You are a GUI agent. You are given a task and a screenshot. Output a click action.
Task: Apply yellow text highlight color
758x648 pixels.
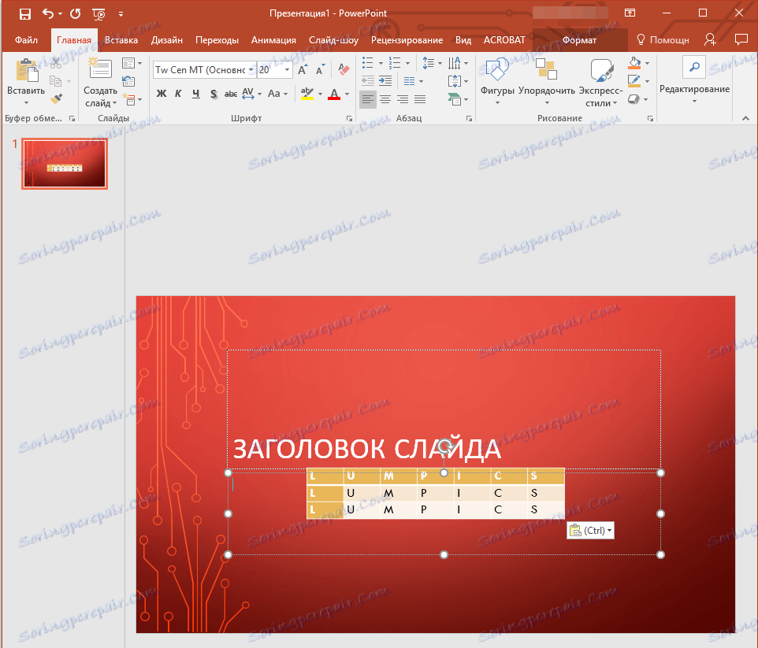pyautogui.click(x=307, y=94)
